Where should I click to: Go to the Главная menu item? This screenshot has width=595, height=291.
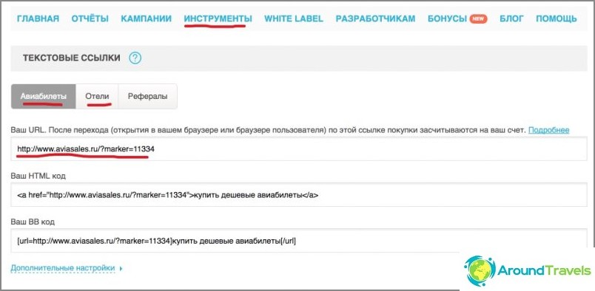(38, 18)
